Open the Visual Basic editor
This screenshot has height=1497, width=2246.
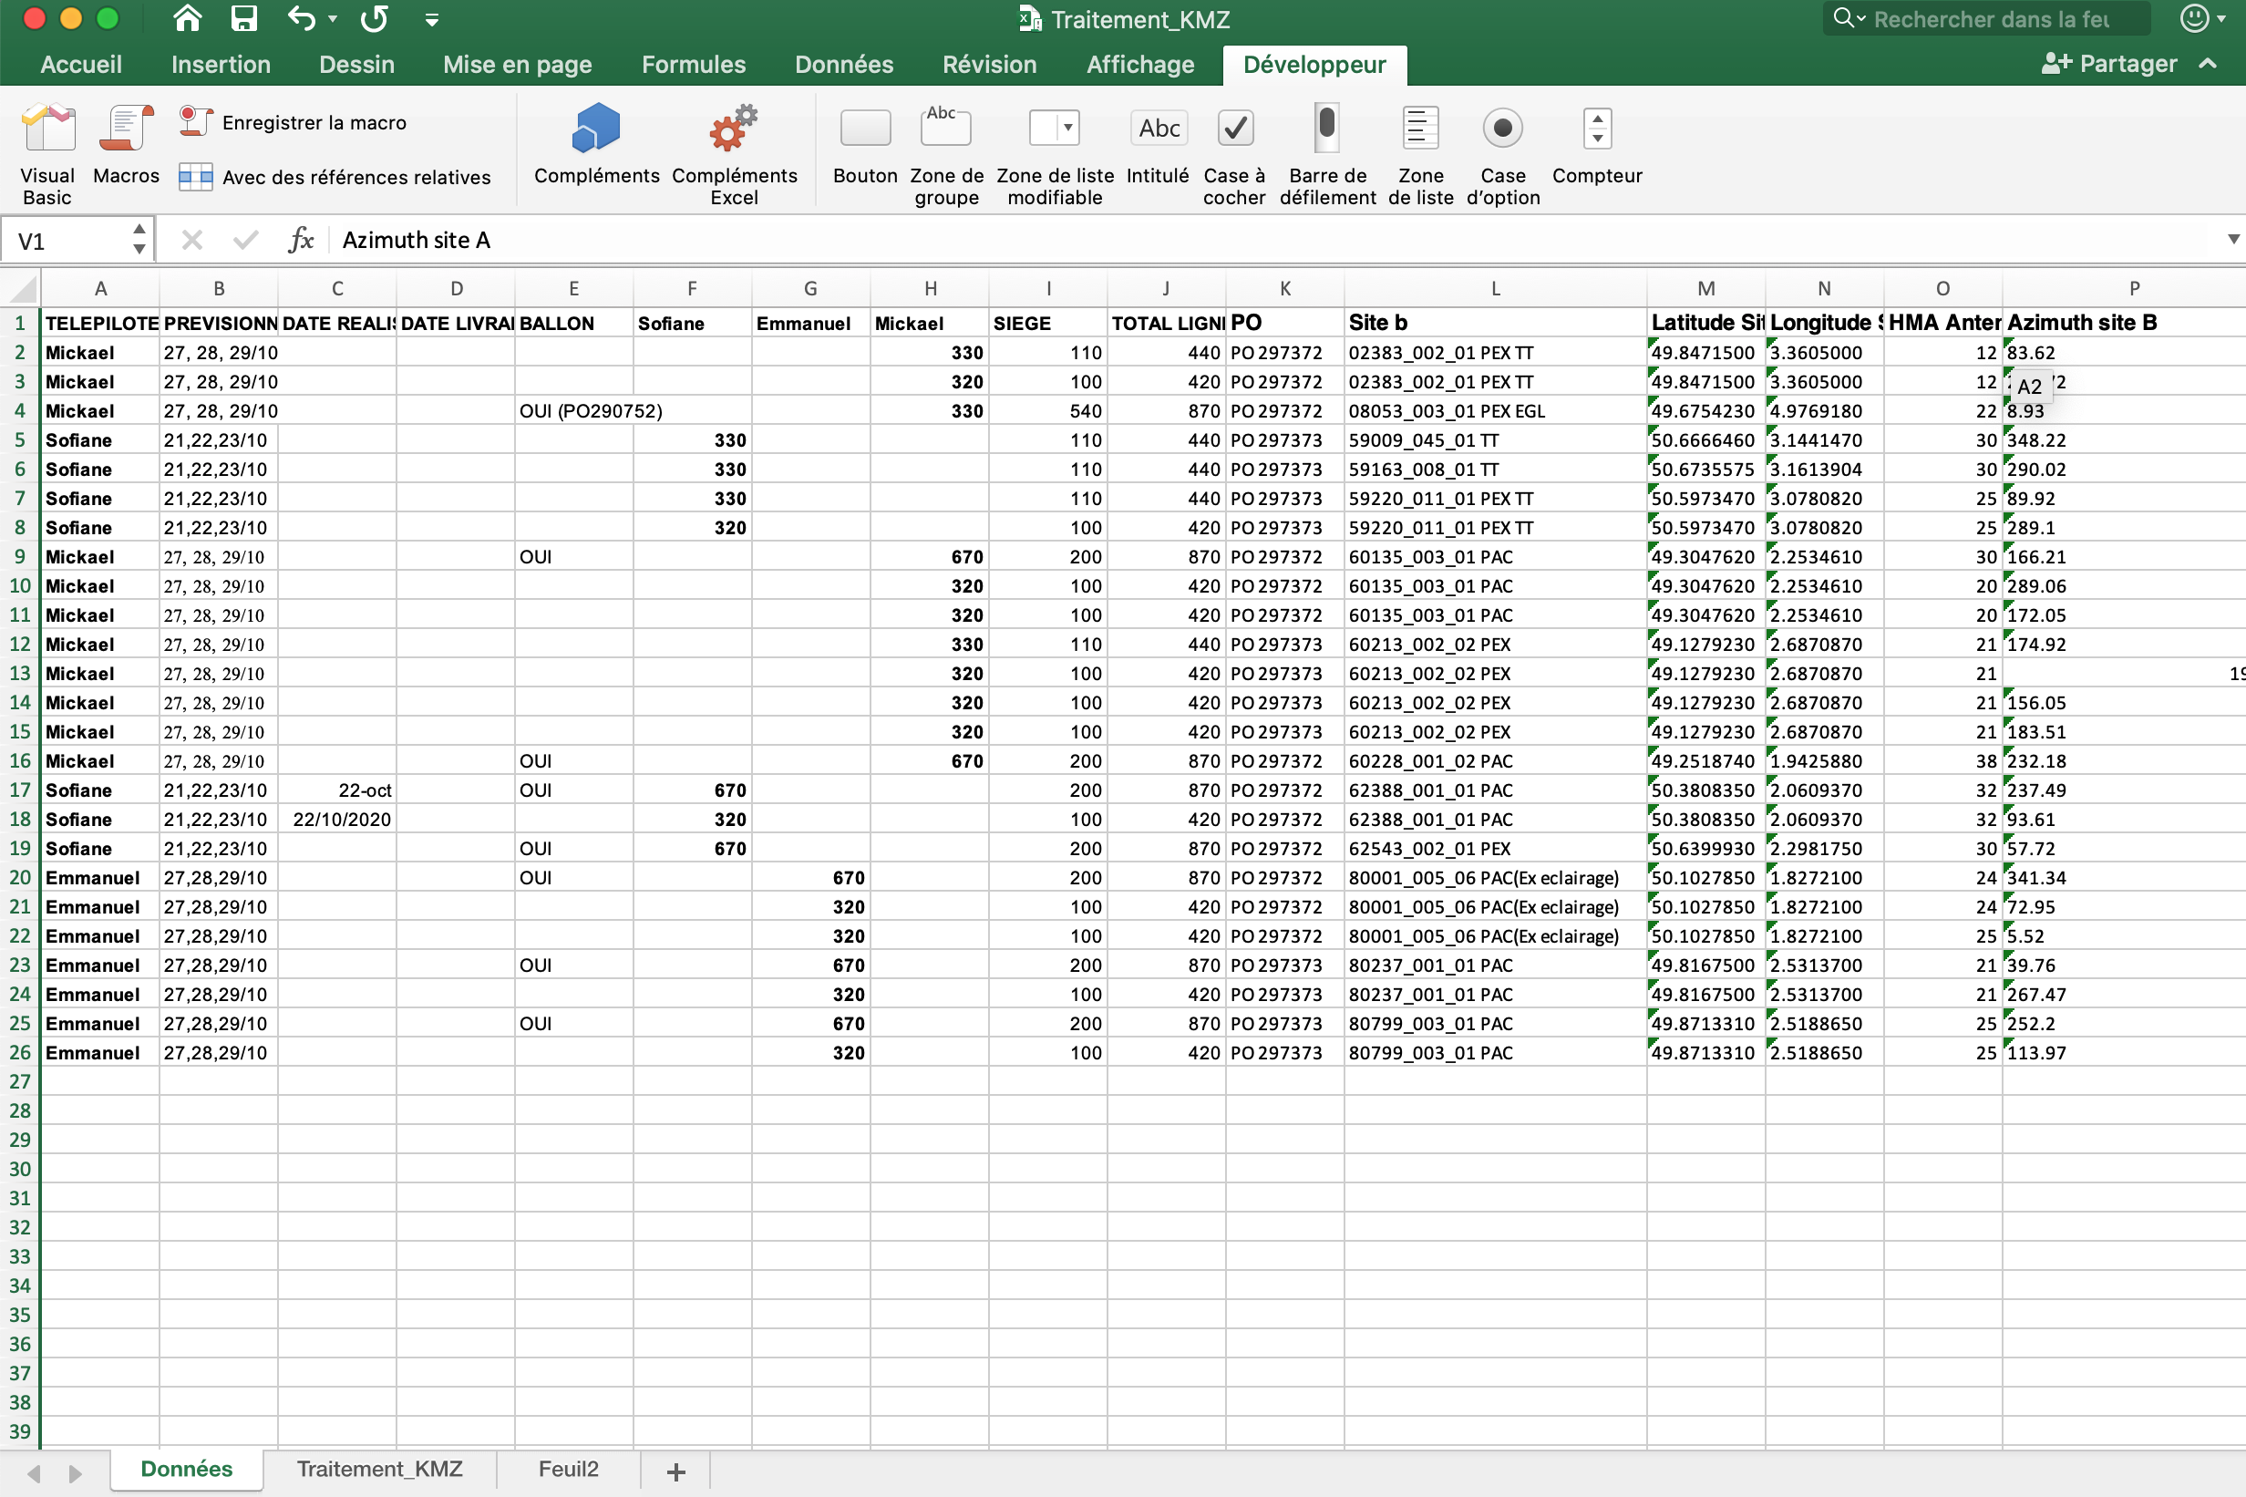coord(47,153)
